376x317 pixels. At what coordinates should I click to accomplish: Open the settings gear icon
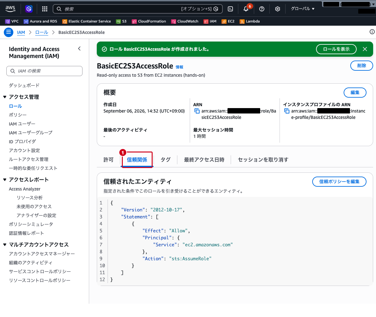[277, 9]
